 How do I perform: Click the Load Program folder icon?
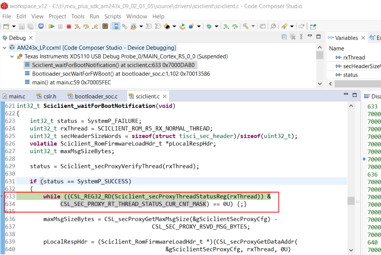point(133,26)
